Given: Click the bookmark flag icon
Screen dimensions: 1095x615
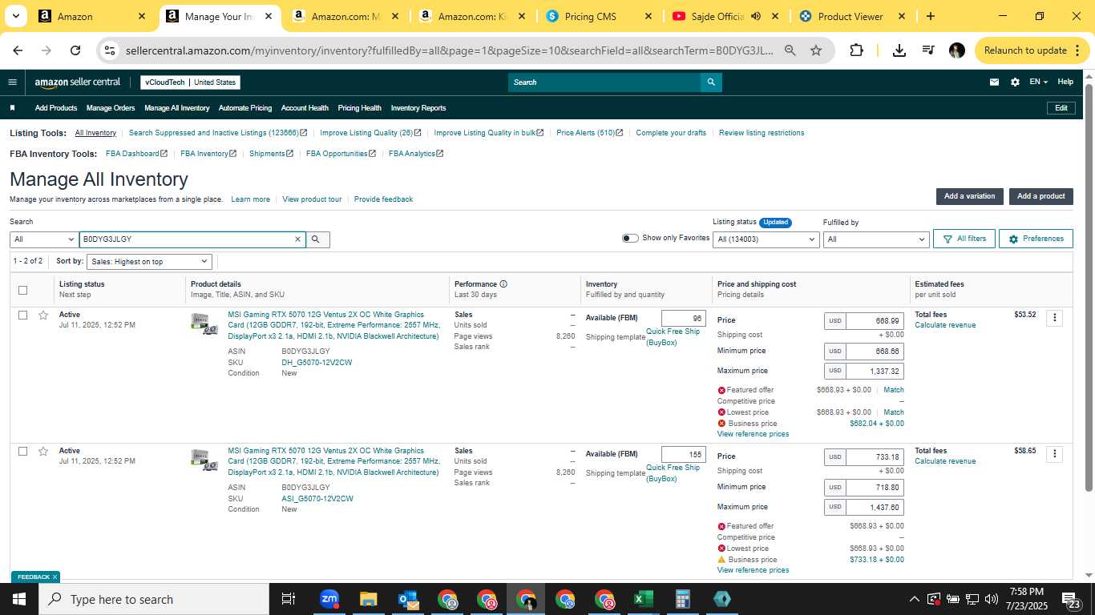Looking at the screenshot, I should [x=12, y=107].
